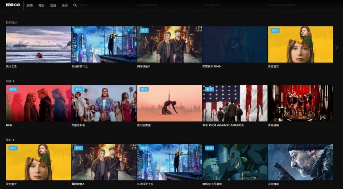Open the 更多 more menu in top bar
This screenshot has height=189, width=343.
pos(65,5)
